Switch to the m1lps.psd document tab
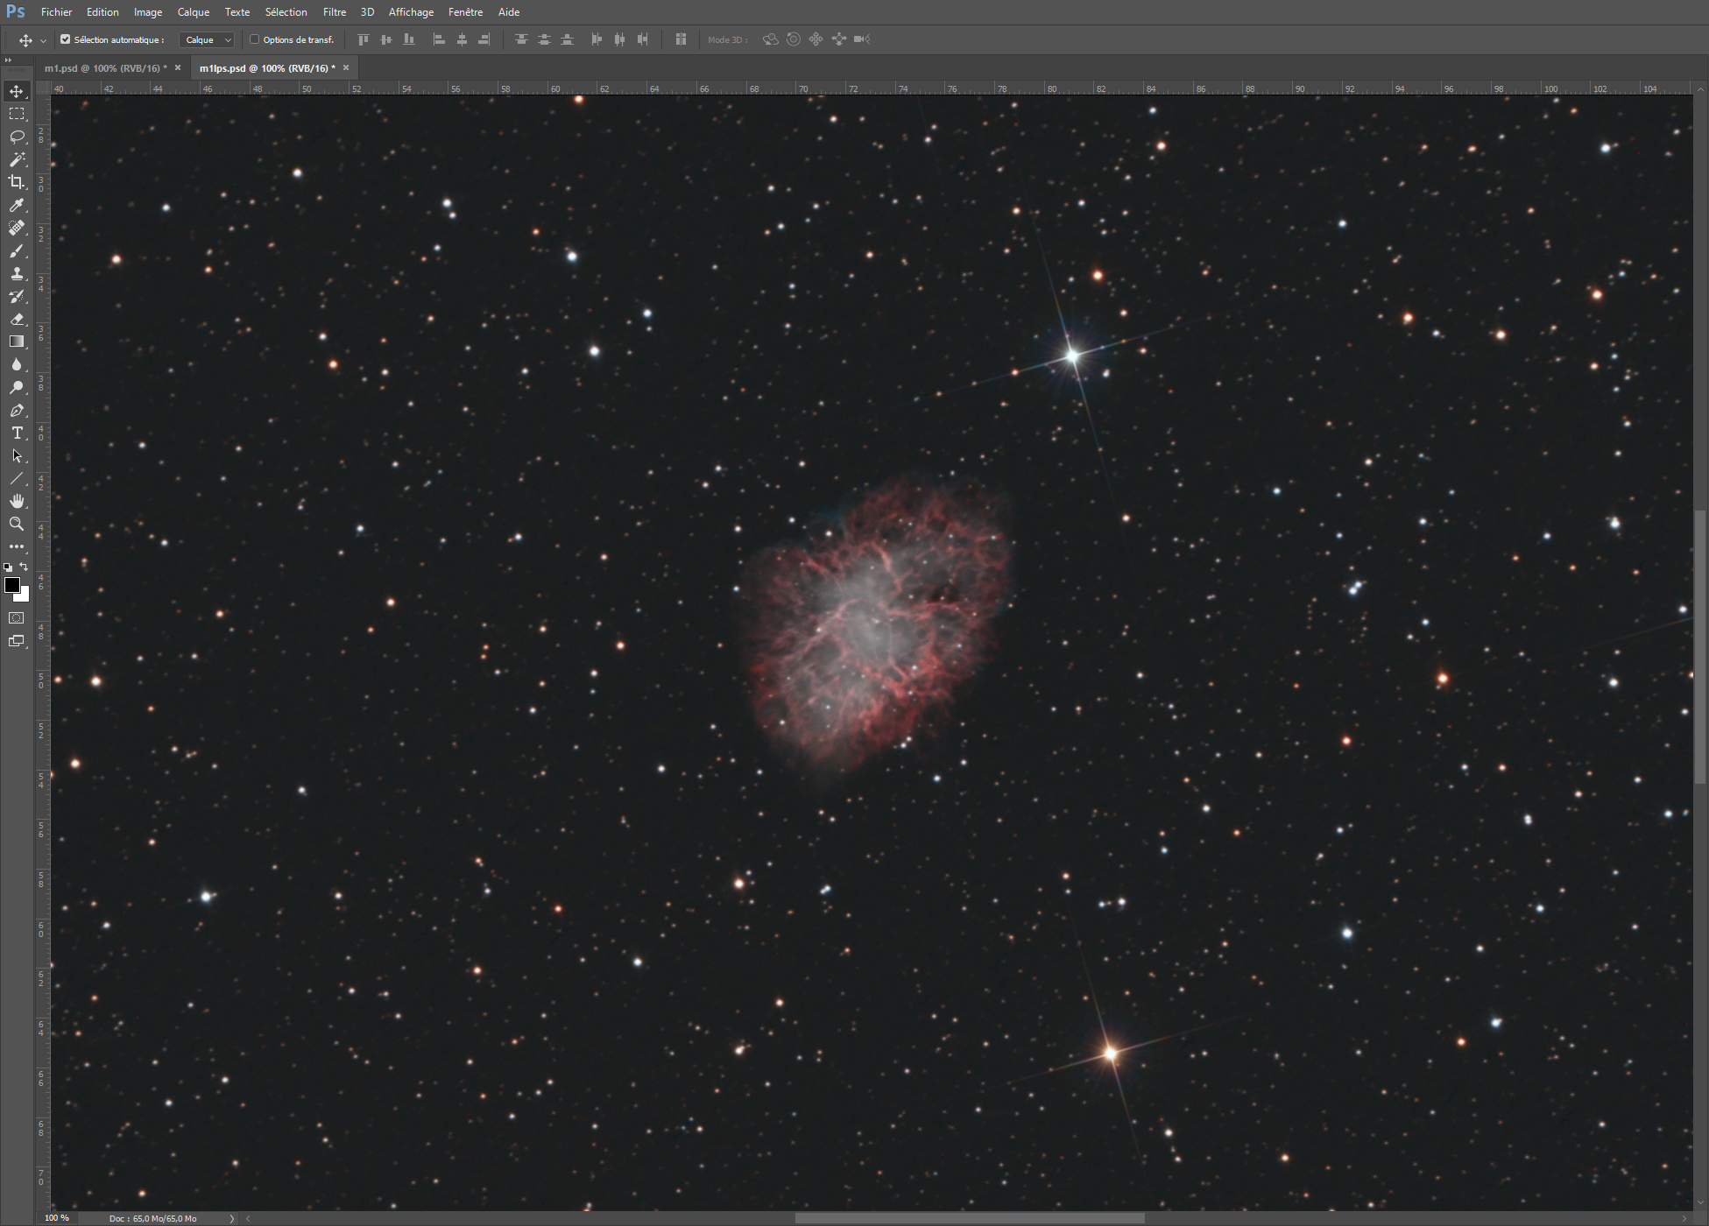Screen dimensions: 1709x1226 [x=267, y=68]
